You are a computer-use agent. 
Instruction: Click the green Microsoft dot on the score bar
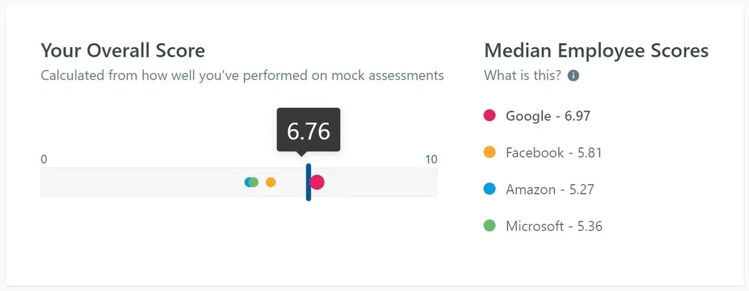point(253,182)
